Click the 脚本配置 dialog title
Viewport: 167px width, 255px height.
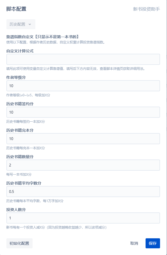16,9
